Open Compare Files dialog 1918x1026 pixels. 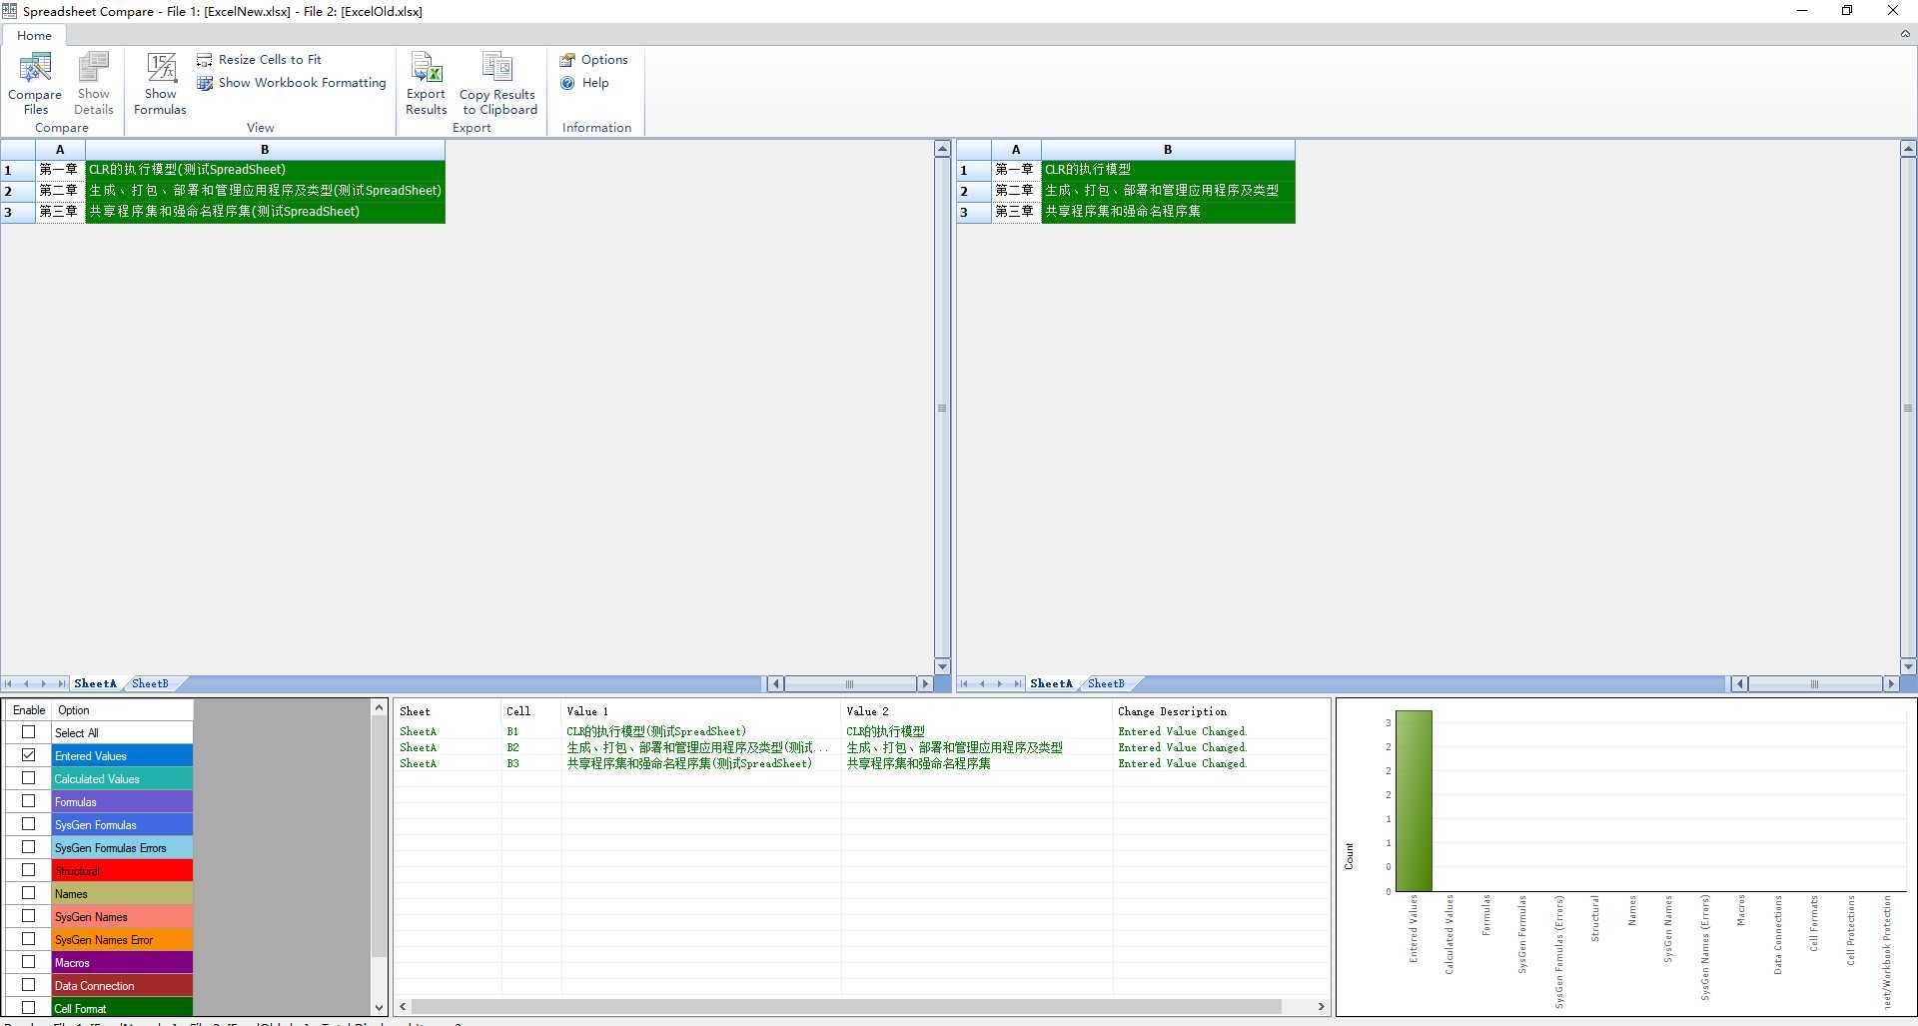pyautogui.click(x=35, y=84)
